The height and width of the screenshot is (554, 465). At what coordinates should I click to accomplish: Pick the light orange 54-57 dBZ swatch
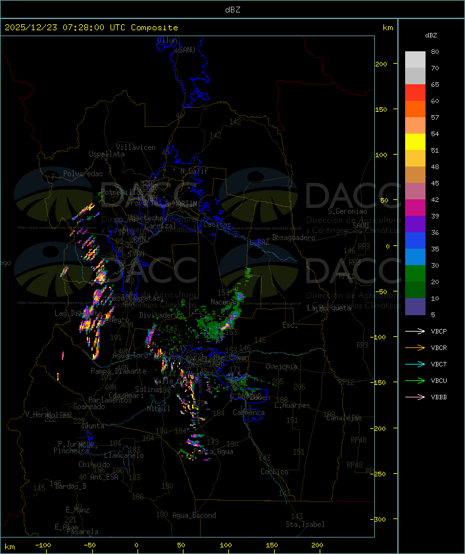(415, 126)
